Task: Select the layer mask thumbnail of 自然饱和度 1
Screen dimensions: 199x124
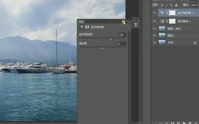Action: click(x=172, y=13)
